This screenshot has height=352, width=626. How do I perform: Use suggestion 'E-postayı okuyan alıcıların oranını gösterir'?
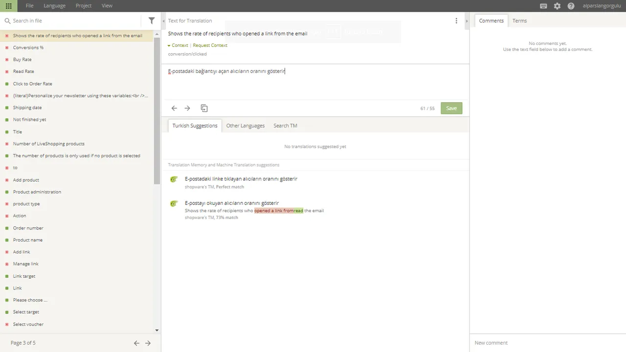[x=232, y=203]
